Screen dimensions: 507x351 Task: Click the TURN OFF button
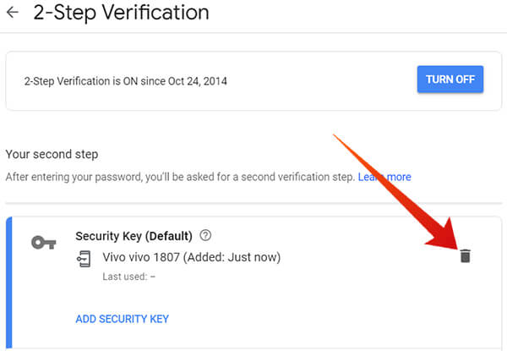pos(450,80)
